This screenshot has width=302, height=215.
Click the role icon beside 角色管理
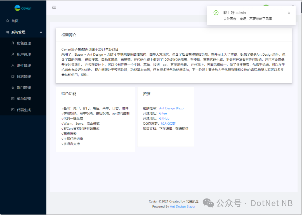click(x=13, y=43)
